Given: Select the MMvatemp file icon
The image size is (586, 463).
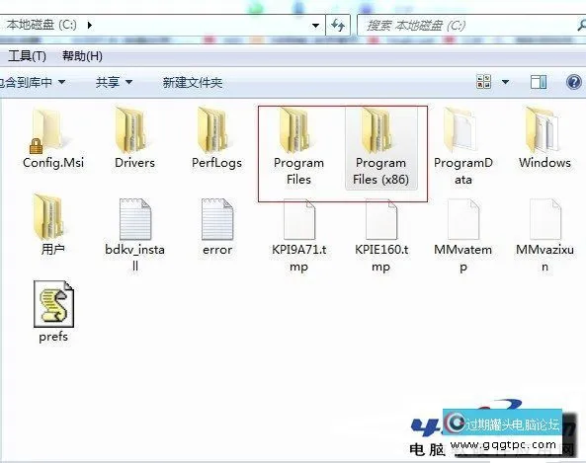Looking at the screenshot, I should coord(463,219).
